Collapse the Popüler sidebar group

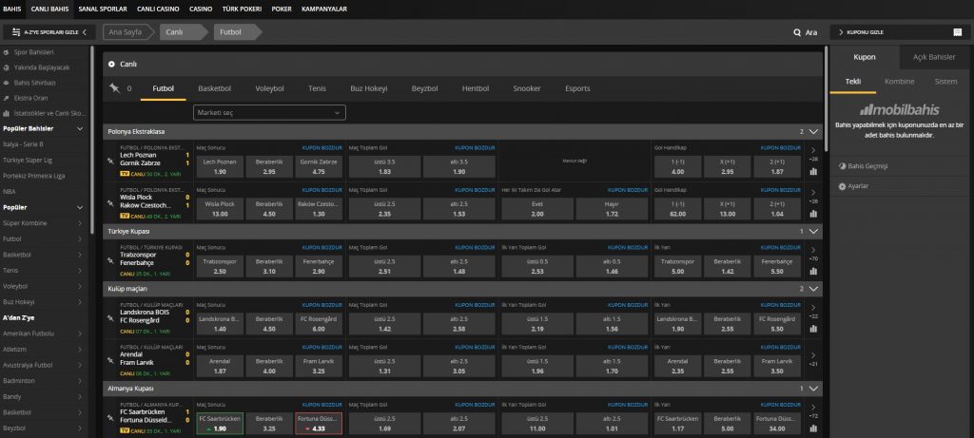pos(80,207)
